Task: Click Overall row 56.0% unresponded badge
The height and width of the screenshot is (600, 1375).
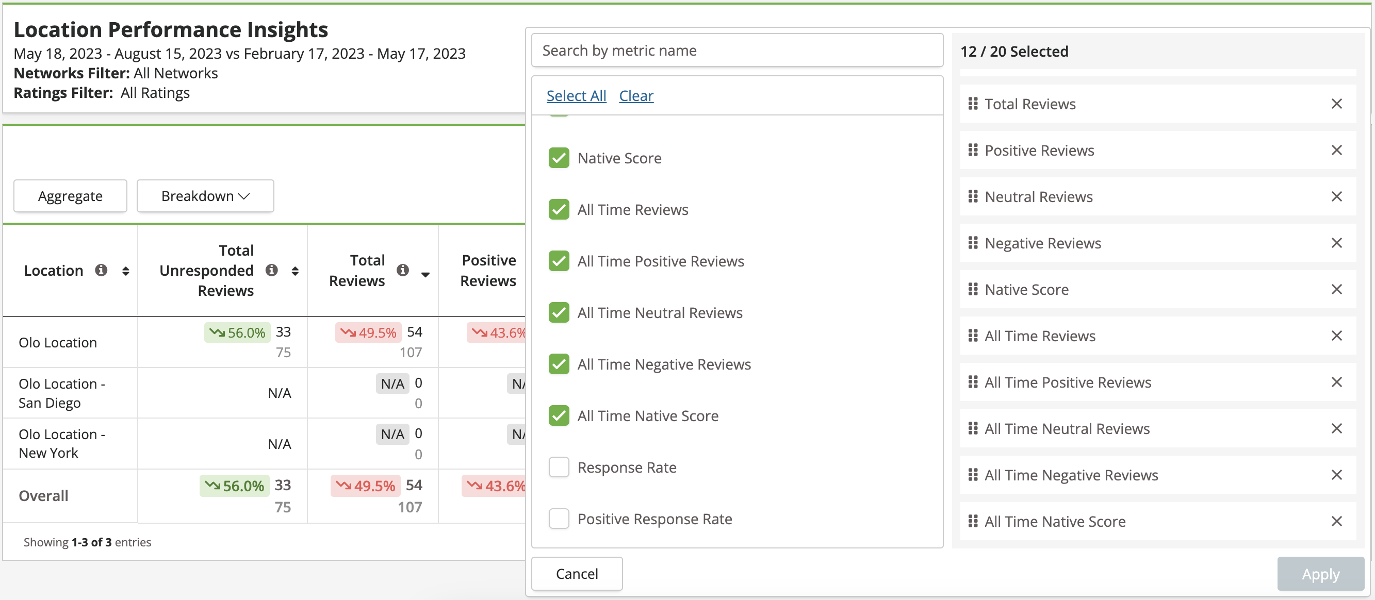Action: pos(234,486)
